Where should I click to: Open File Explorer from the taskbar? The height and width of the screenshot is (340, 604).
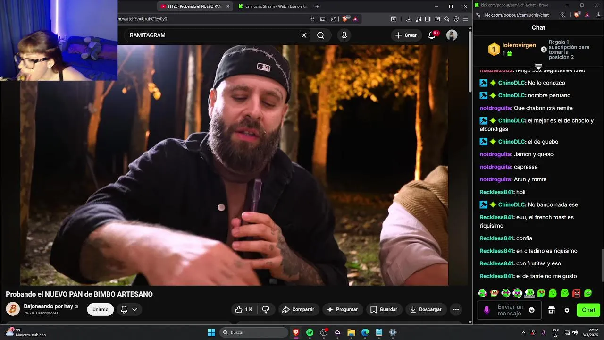(351, 332)
